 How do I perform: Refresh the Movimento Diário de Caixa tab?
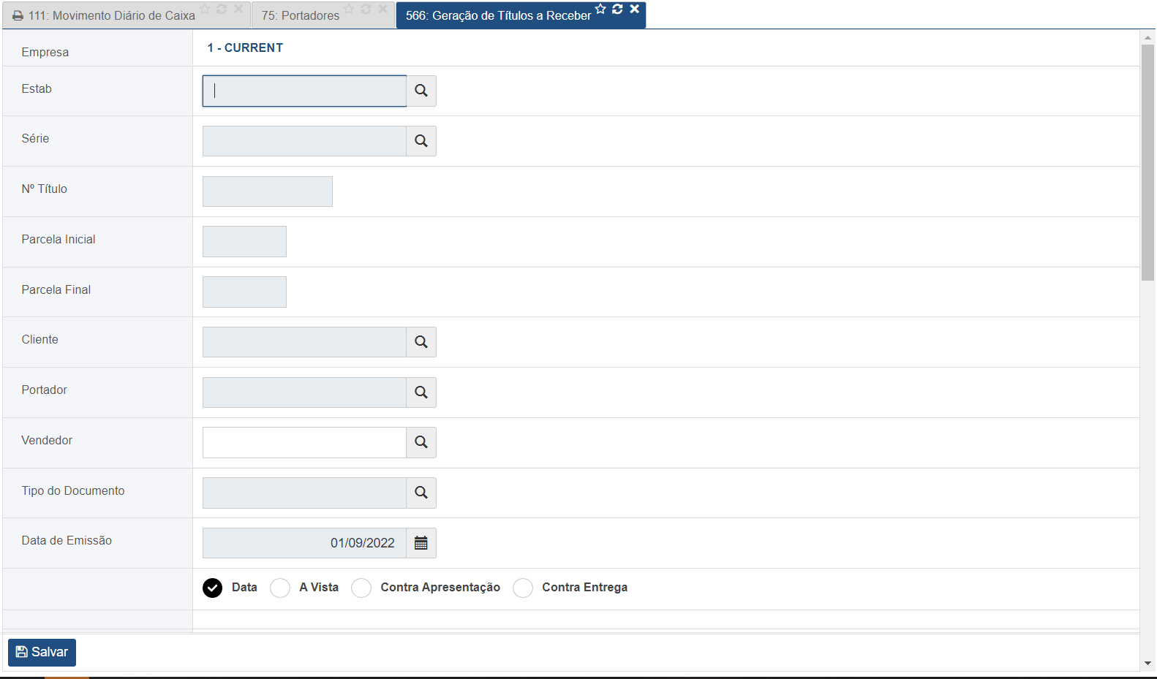(222, 9)
